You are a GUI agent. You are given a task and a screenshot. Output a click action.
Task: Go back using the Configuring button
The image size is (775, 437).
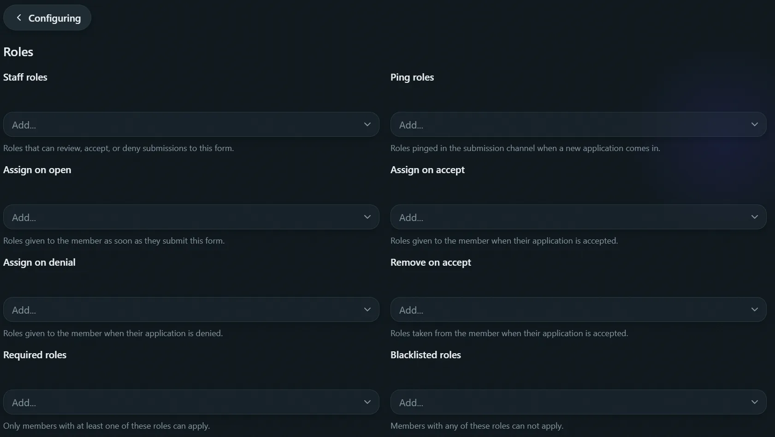click(x=47, y=17)
